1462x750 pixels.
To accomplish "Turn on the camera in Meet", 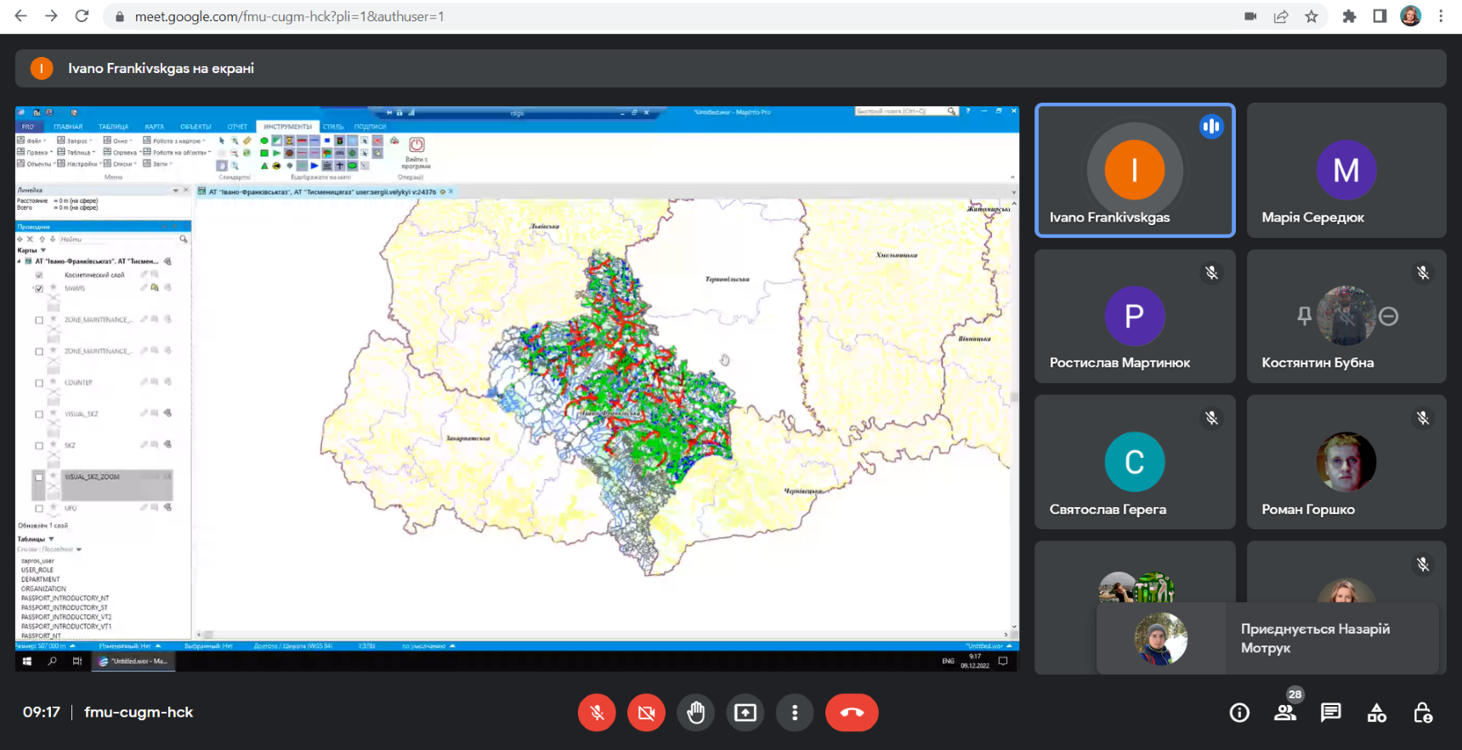I will (646, 713).
